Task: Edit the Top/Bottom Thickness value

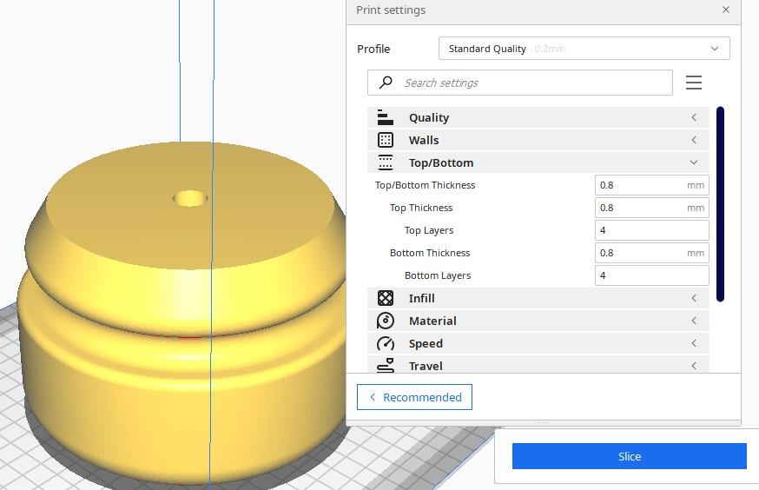Action: tap(651, 185)
